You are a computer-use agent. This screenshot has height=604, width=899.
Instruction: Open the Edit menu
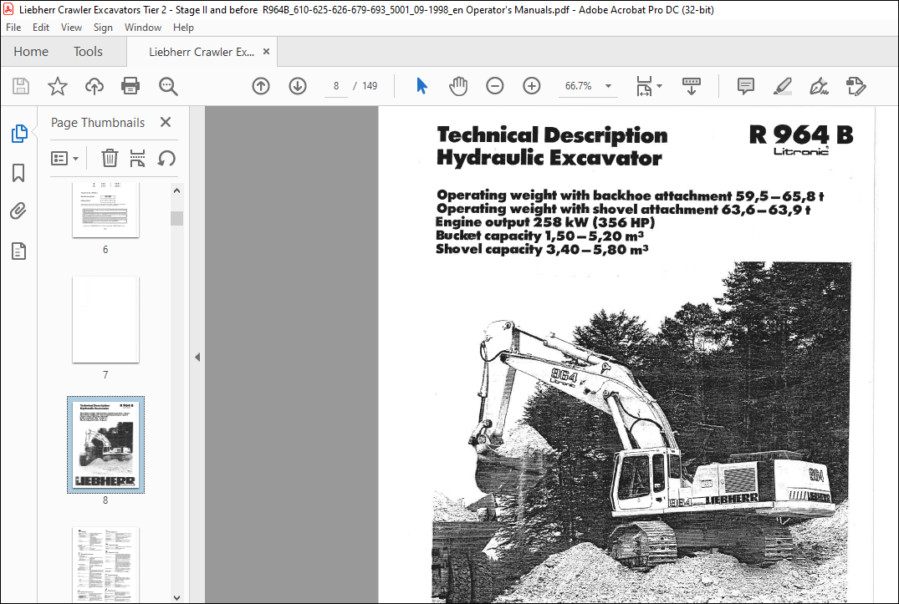tap(41, 28)
